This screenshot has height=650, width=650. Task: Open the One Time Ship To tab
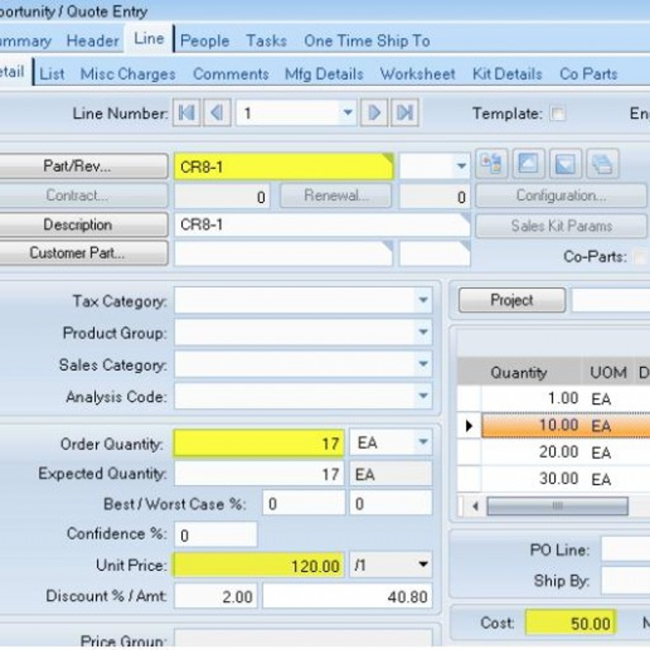click(367, 41)
